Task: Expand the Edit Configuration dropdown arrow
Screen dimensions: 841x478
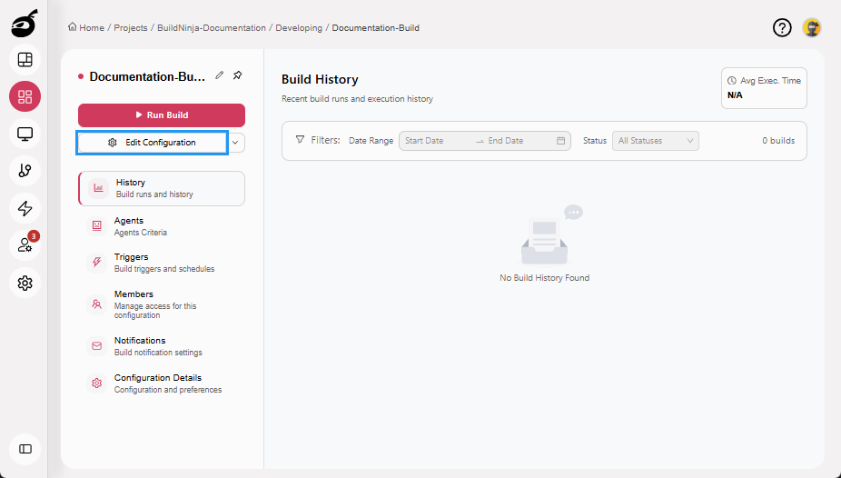Action: pyautogui.click(x=235, y=143)
